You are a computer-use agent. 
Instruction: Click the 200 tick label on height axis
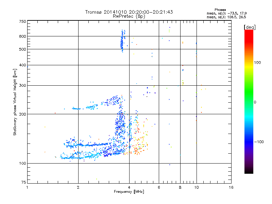click(x=22, y=114)
